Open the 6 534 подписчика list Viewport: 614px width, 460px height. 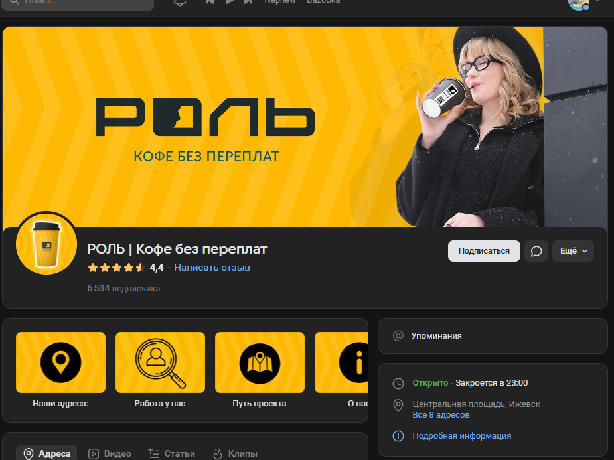[123, 289]
